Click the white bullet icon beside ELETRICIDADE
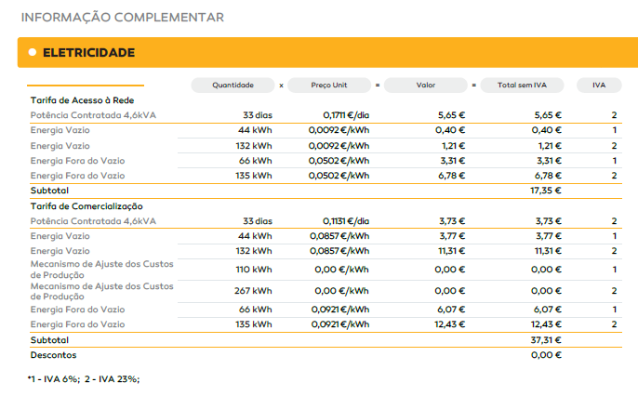 (x=33, y=52)
